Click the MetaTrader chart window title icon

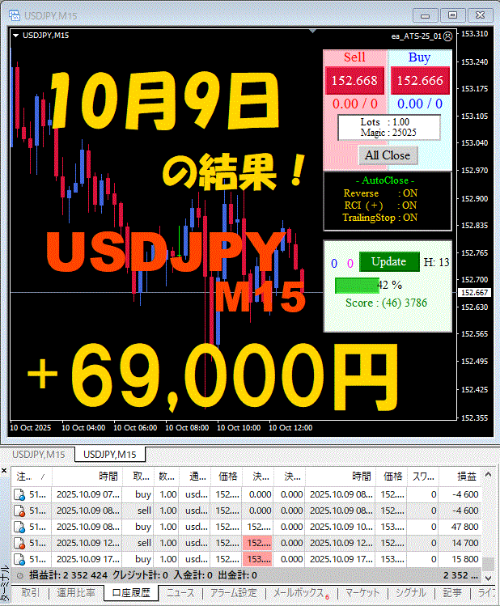click(x=15, y=15)
